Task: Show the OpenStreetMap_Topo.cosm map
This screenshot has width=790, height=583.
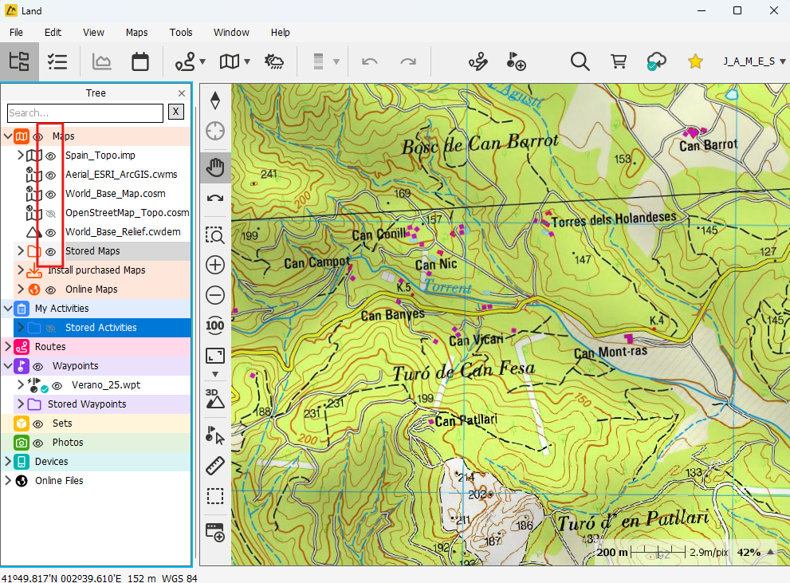Action: coord(50,213)
